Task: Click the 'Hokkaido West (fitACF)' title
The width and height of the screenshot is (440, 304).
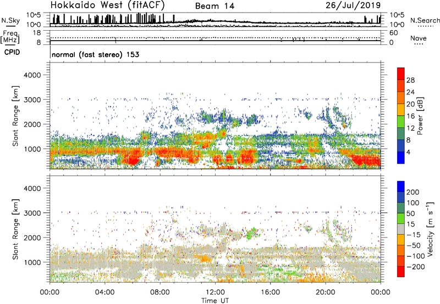Action: (x=107, y=5)
